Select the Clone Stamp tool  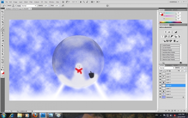(3, 33)
